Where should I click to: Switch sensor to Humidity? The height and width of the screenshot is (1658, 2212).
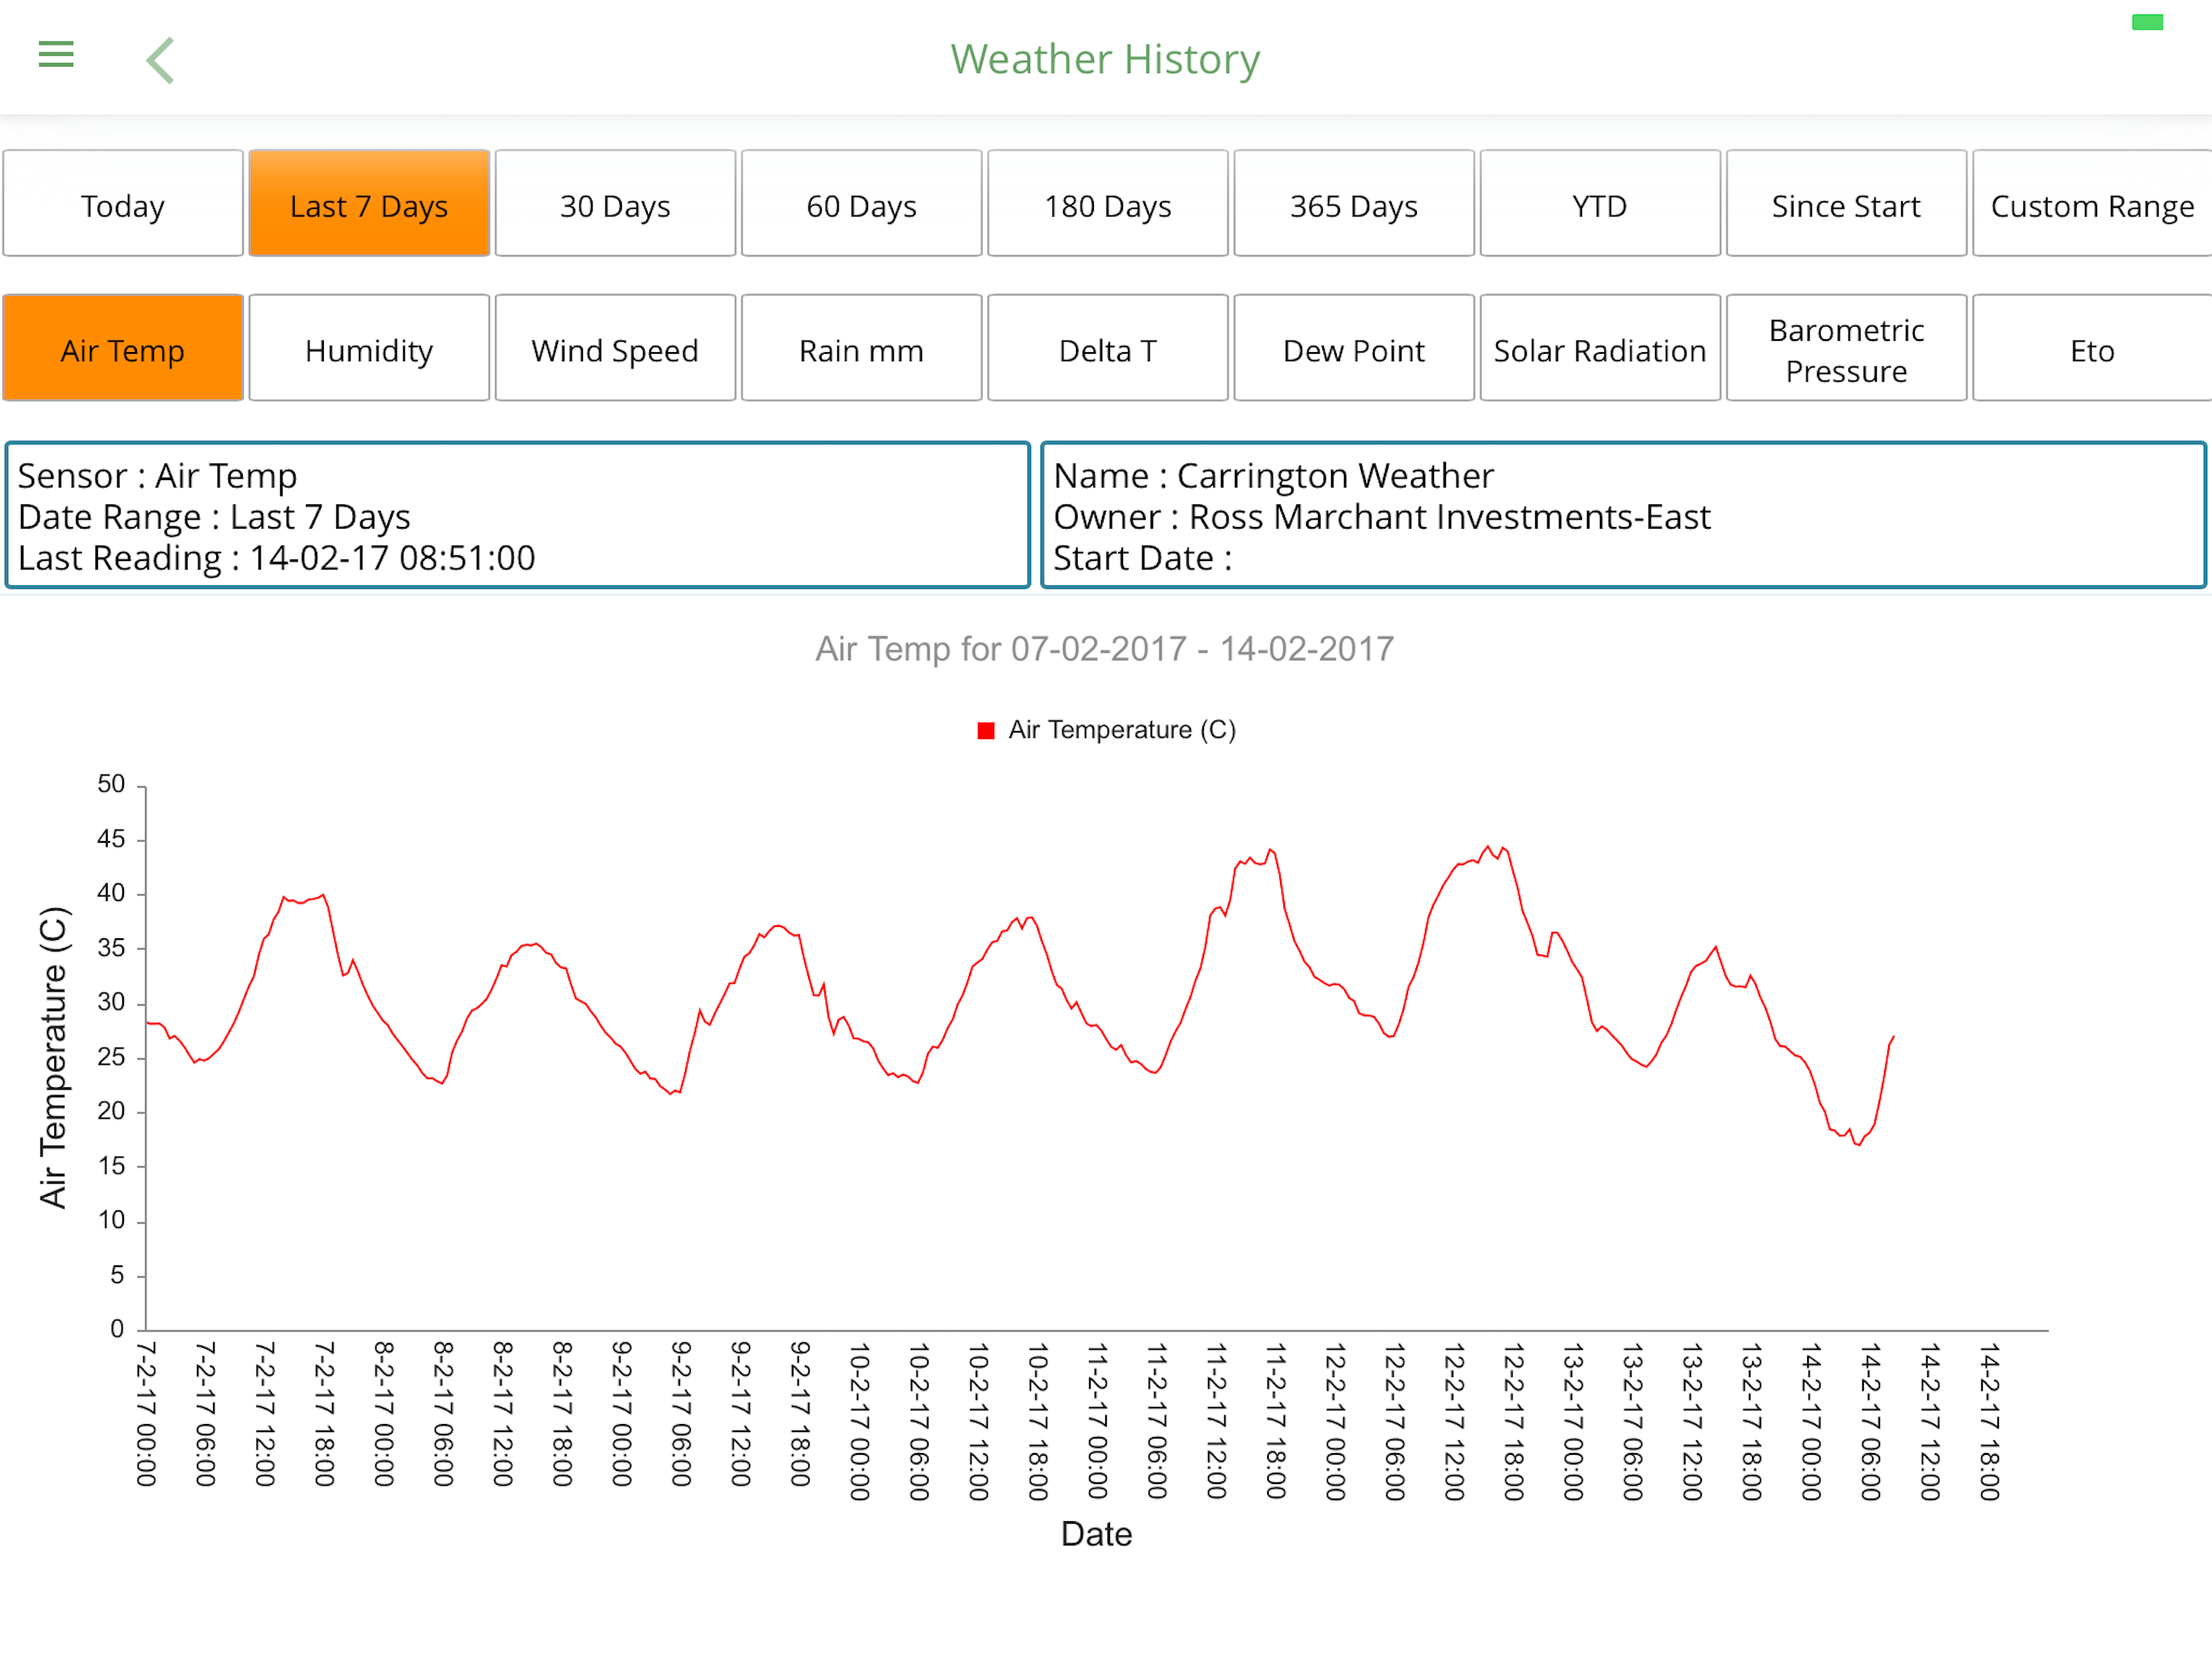369,350
